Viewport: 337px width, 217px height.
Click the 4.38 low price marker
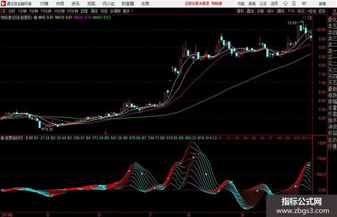(50, 129)
